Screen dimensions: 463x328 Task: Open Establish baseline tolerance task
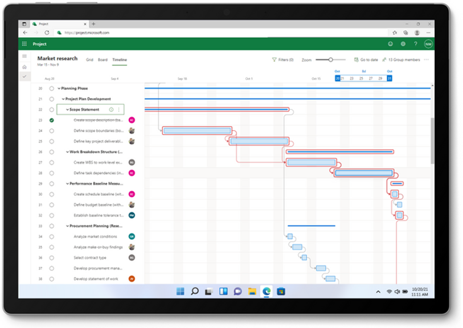point(98,215)
